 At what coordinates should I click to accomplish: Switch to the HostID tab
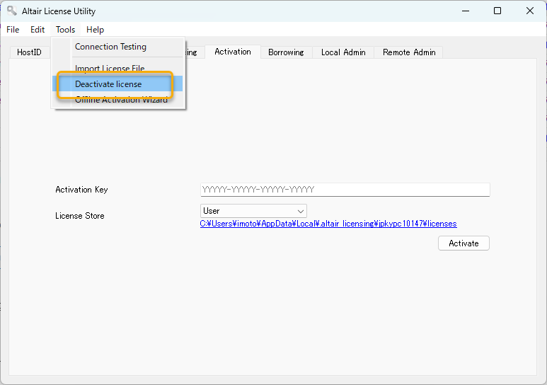(x=29, y=52)
